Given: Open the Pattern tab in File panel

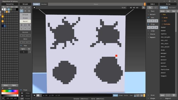Looking at the screenshot, I should [x=172, y=7].
